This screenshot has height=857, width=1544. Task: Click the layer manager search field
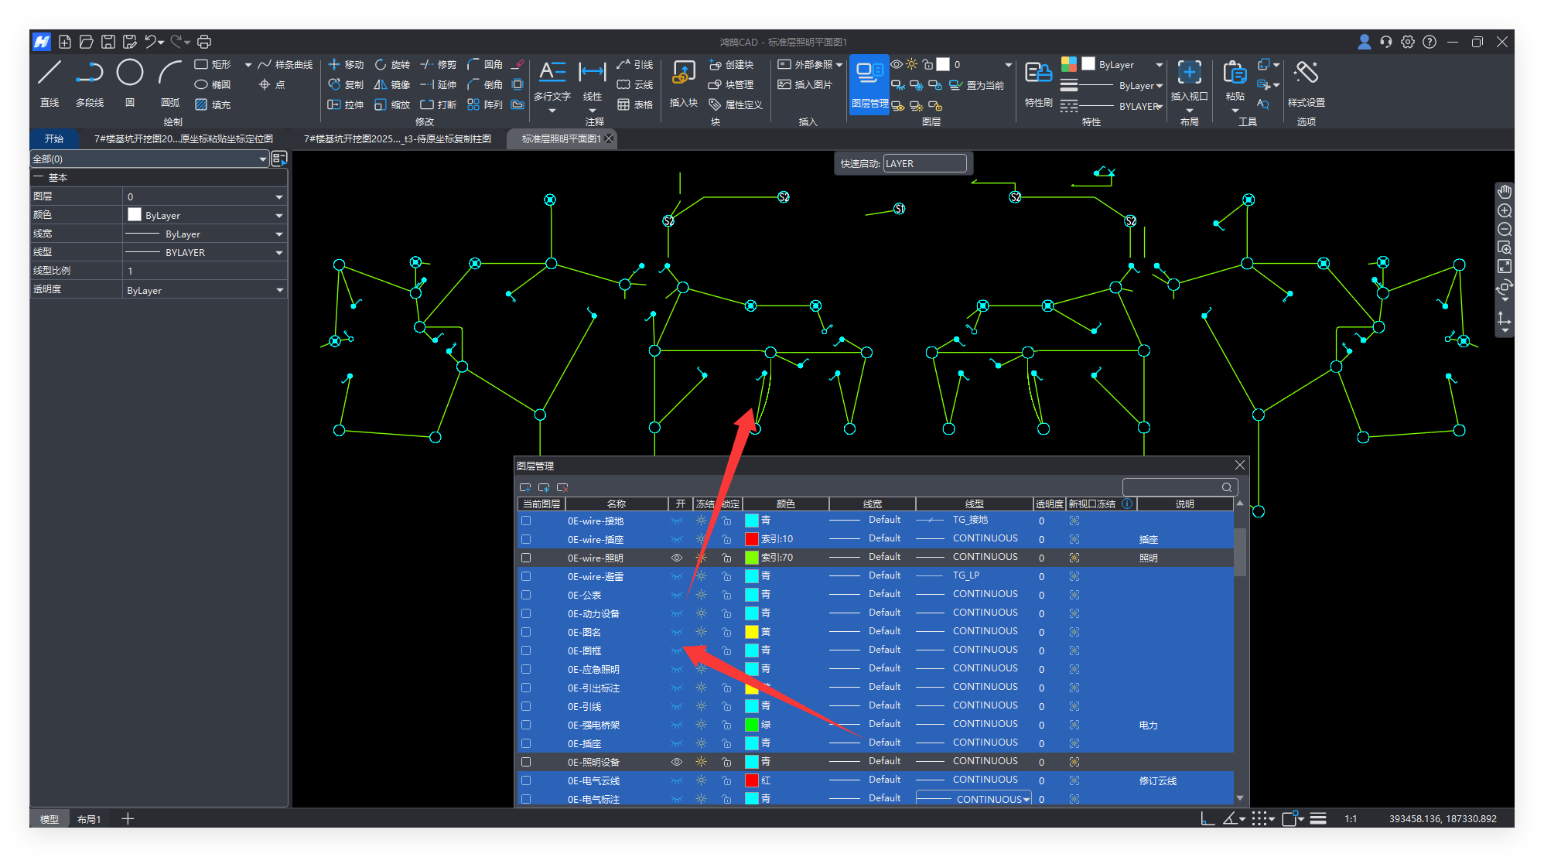pos(1173,487)
